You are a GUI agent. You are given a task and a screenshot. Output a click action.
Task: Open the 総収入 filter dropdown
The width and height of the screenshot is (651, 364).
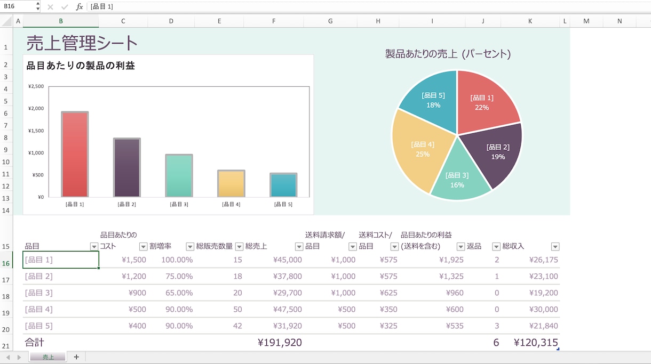coord(555,247)
